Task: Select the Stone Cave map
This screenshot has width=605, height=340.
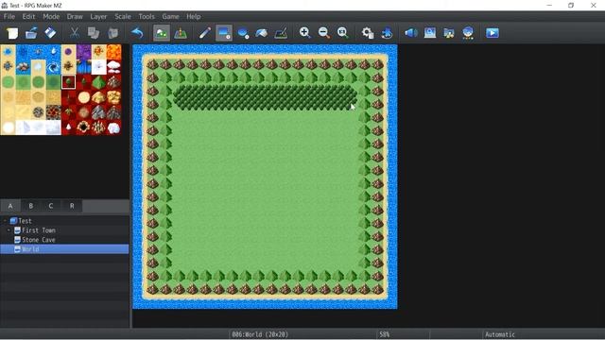Action: pos(38,240)
